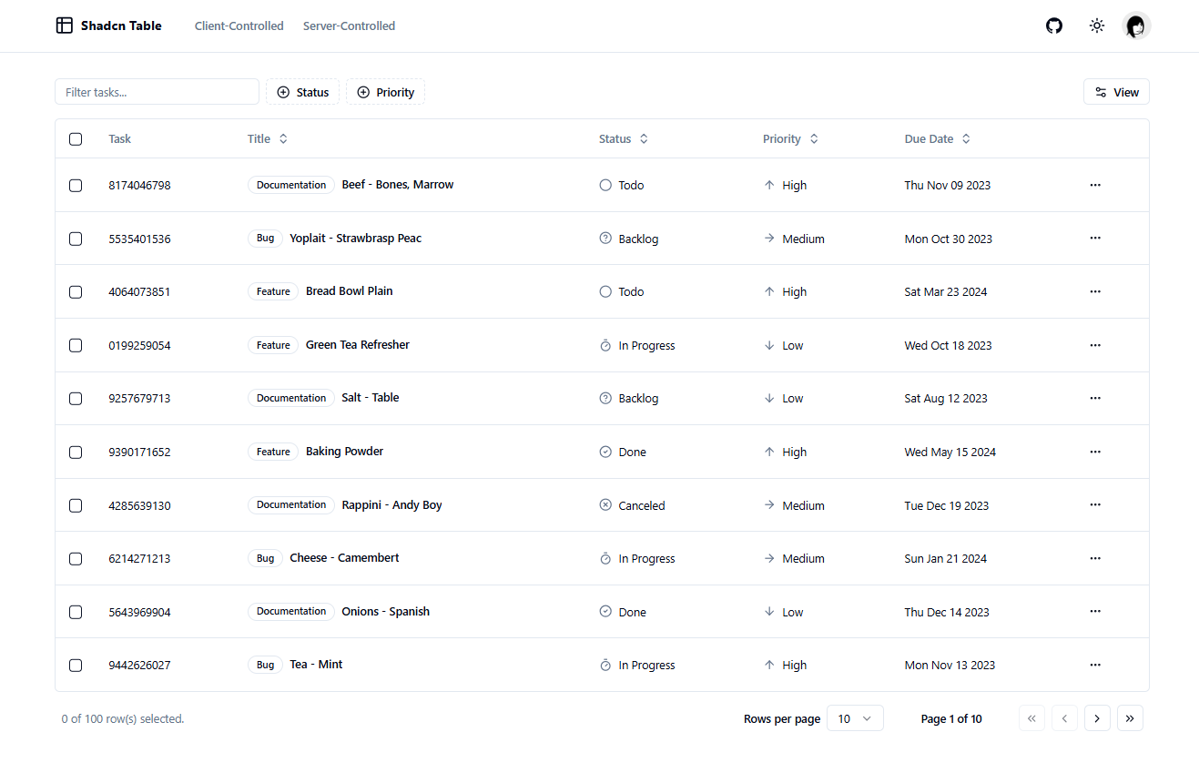Open the Status filter dropdown
This screenshot has width=1199, height=773.
coord(303,92)
